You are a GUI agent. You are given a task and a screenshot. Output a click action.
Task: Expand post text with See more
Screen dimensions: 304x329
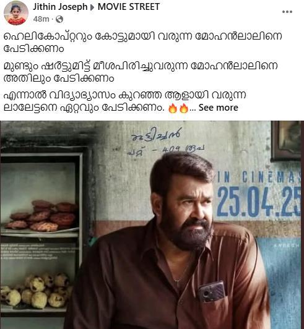click(x=219, y=108)
